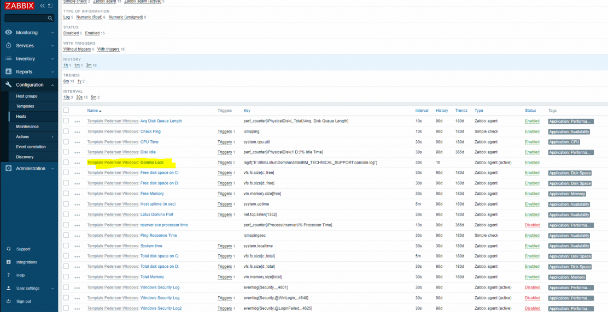Image resolution: width=608 pixels, height=312 pixels.
Task: Expand the Administration menu chevron
Action: 52,169
